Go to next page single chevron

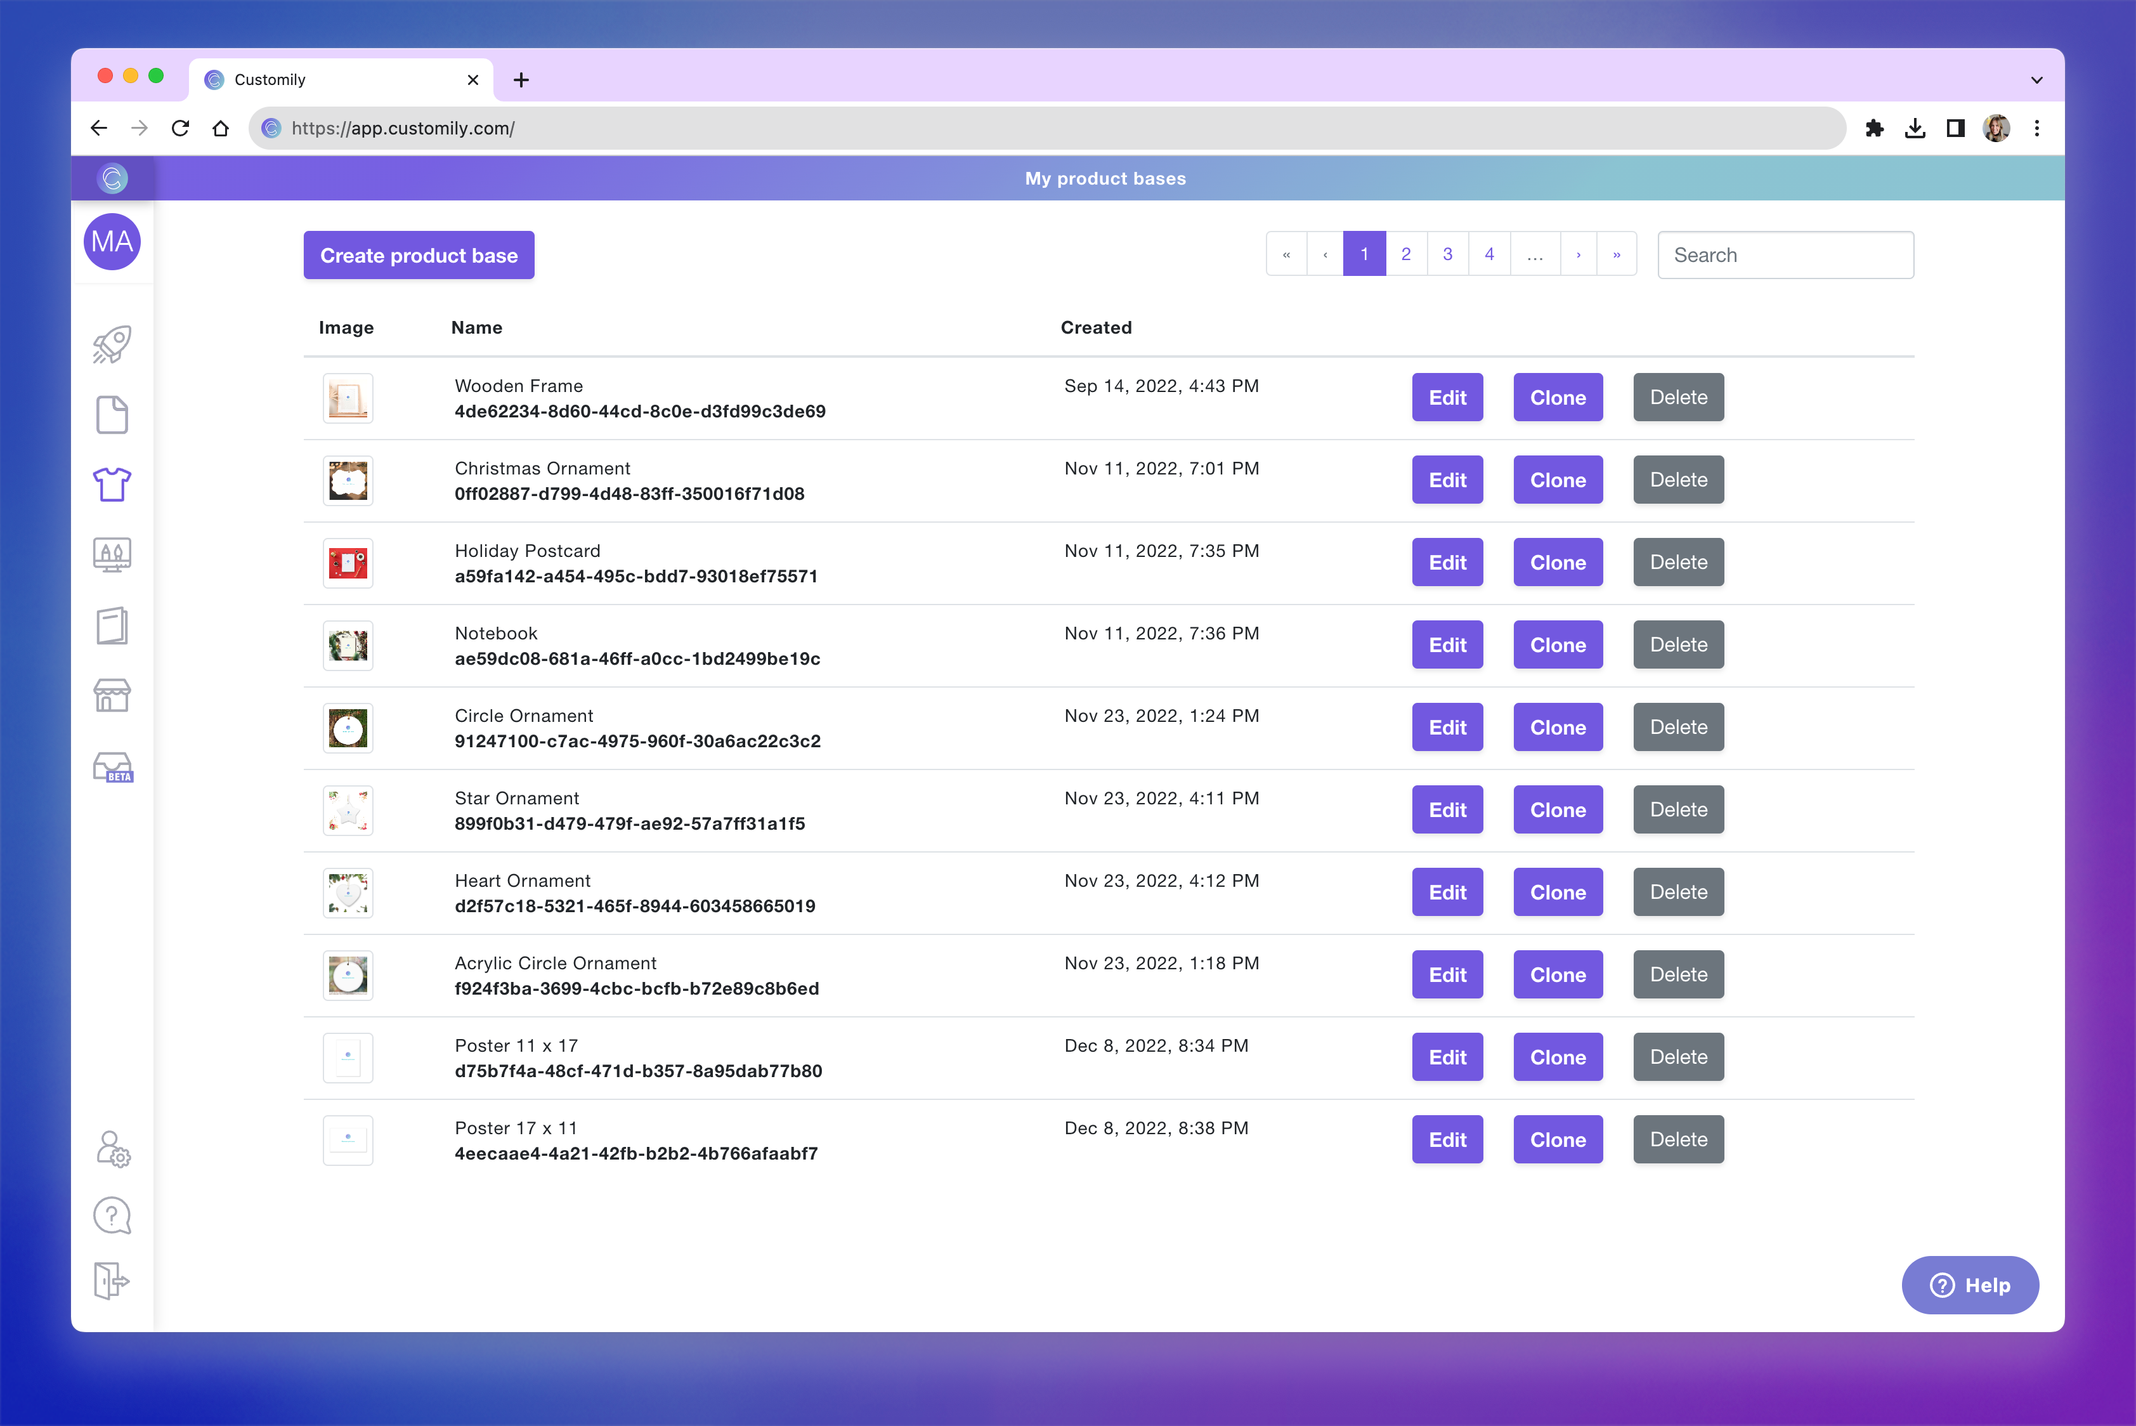pos(1578,254)
